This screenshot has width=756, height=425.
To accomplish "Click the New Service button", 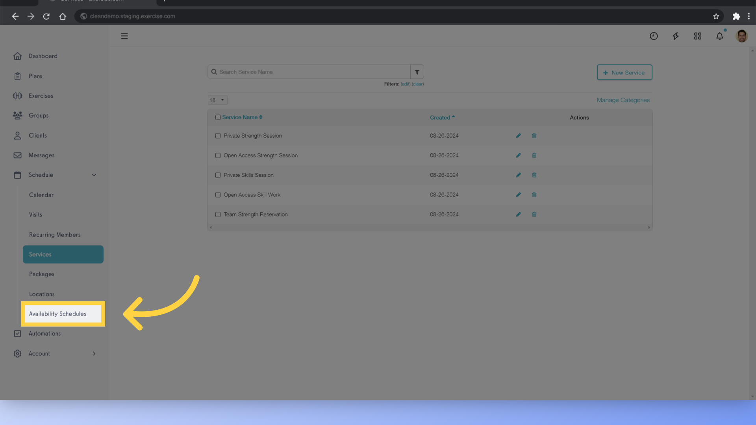I will tap(624, 72).
